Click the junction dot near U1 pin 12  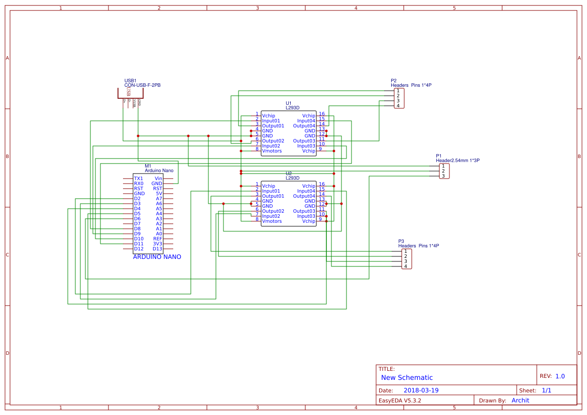(x=326, y=135)
